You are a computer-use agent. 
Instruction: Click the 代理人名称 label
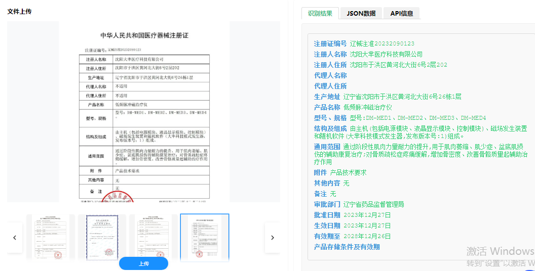click(330, 75)
